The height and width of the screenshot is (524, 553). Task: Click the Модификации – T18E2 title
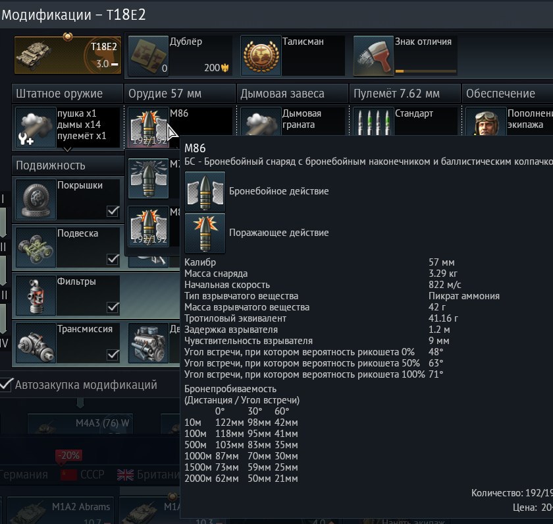pos(73,15)
